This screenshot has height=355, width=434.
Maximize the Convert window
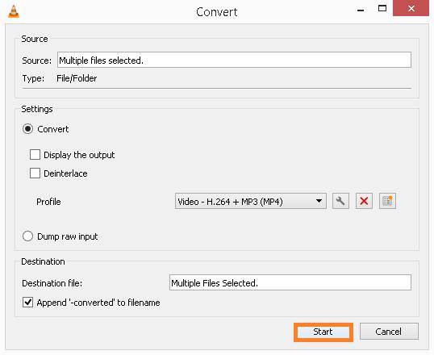pyautogui.click(x=382, y=9)
